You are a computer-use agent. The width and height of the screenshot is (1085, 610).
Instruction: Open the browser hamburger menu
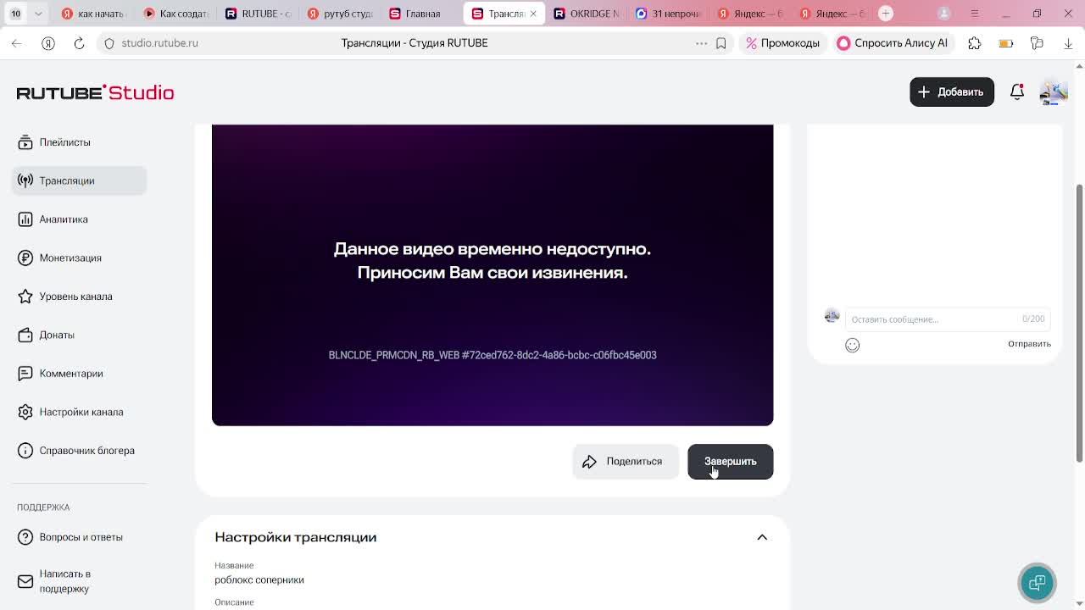(x=975, y=14)
